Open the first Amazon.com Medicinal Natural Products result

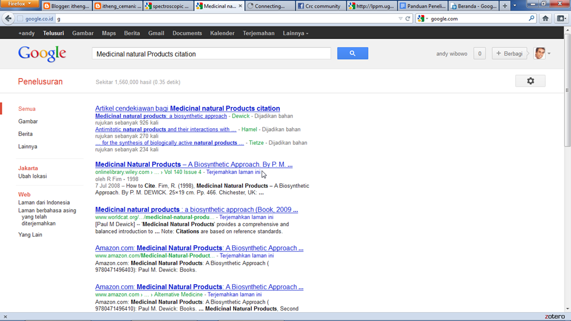click(199, 248)
